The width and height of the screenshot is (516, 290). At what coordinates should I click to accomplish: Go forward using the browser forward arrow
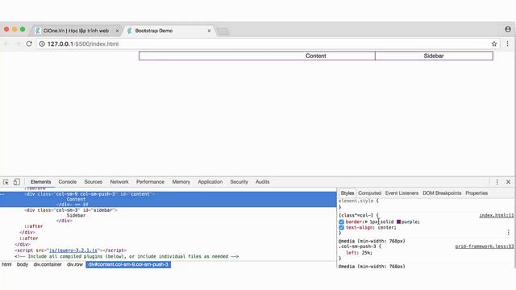pos(18,43)
